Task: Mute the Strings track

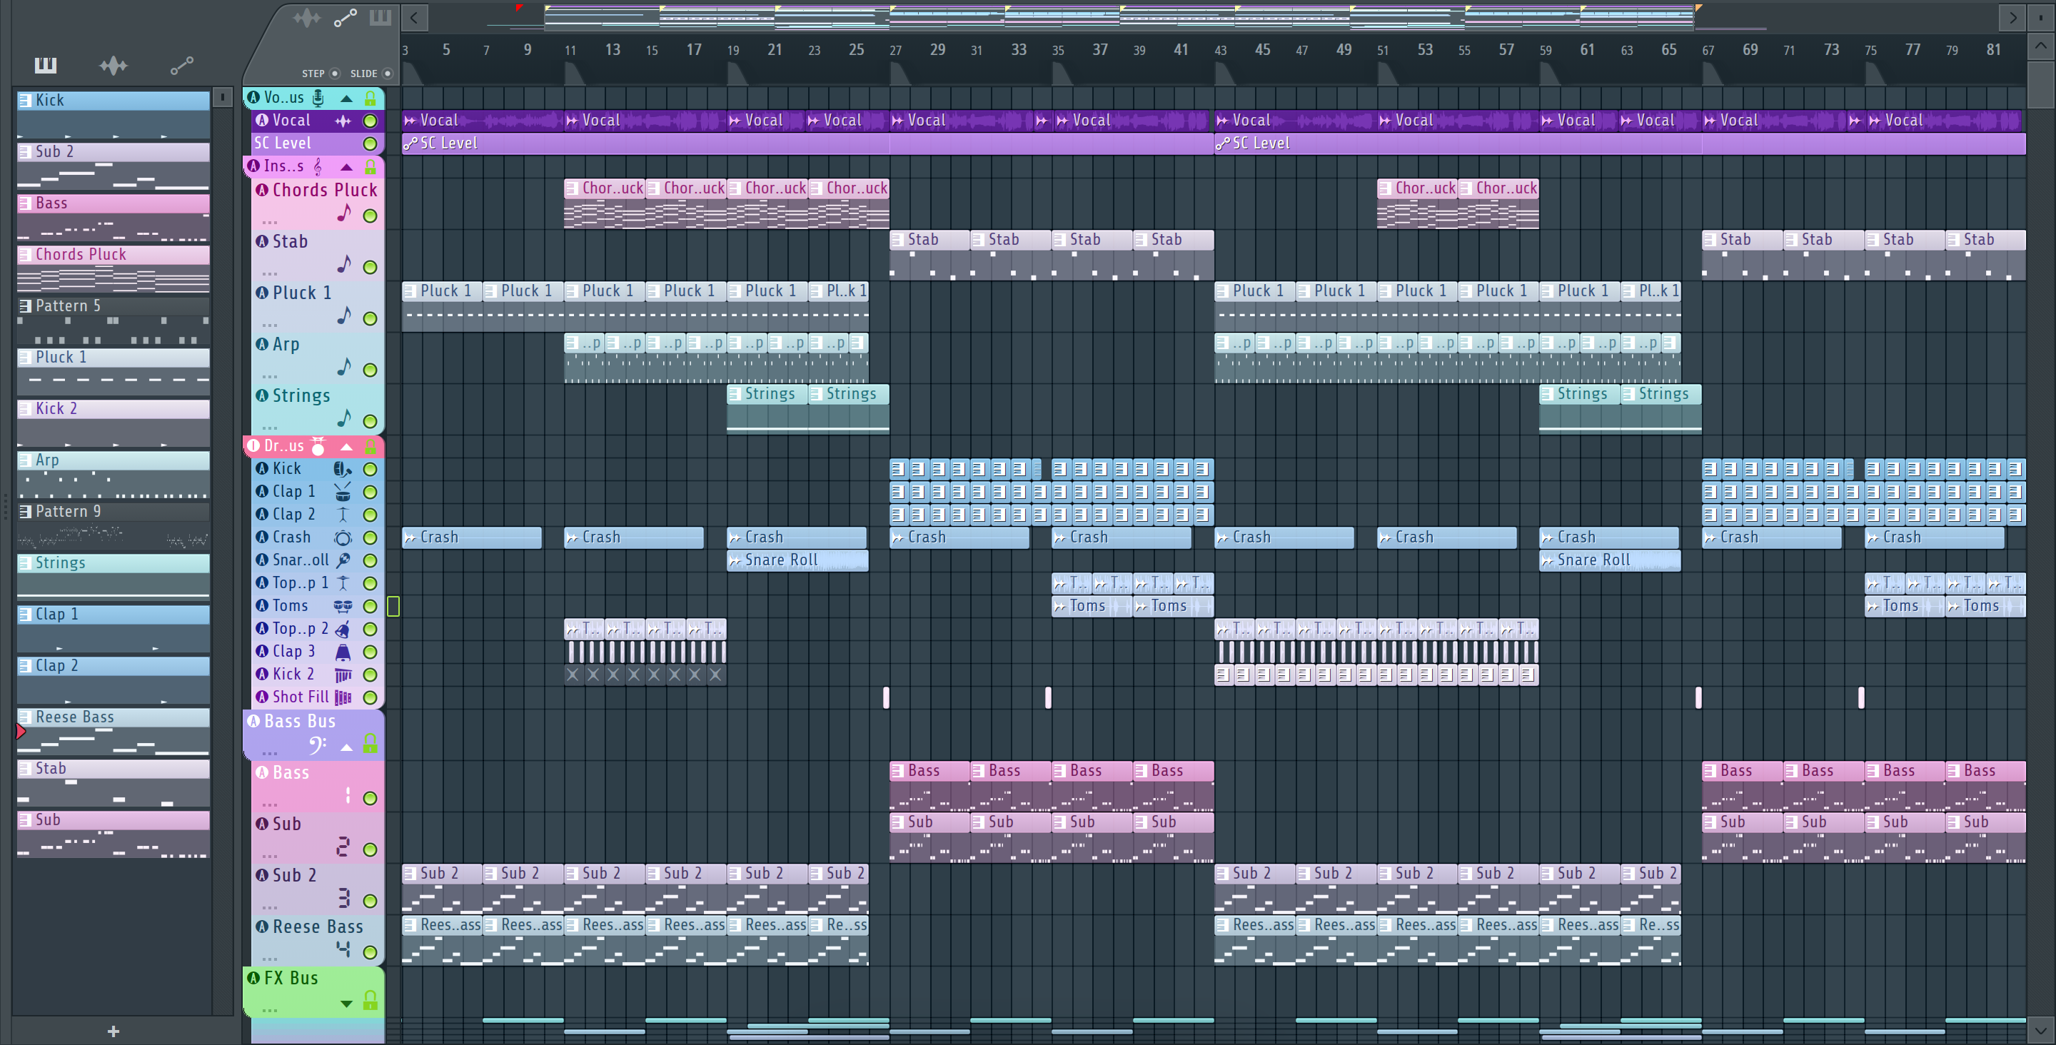Action: pos(371,422)
